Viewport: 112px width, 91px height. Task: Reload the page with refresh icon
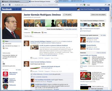[81, 5]
